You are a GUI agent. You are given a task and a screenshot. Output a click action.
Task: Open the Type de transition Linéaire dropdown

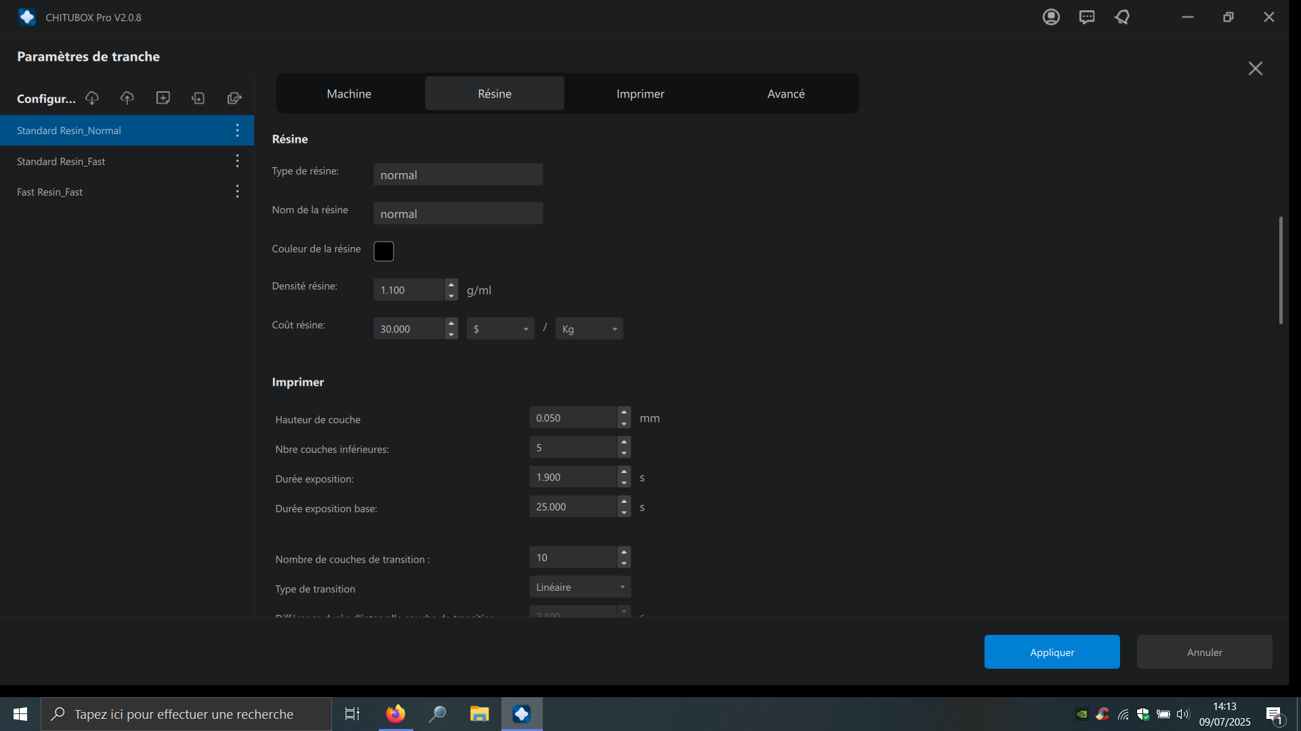pyautogui.click(x=580, y=587)
